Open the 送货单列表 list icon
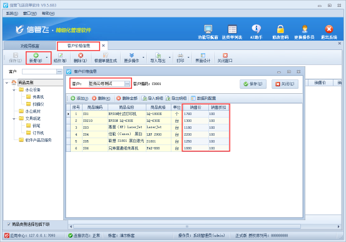346x242 pixels. [x=232, y=29]
